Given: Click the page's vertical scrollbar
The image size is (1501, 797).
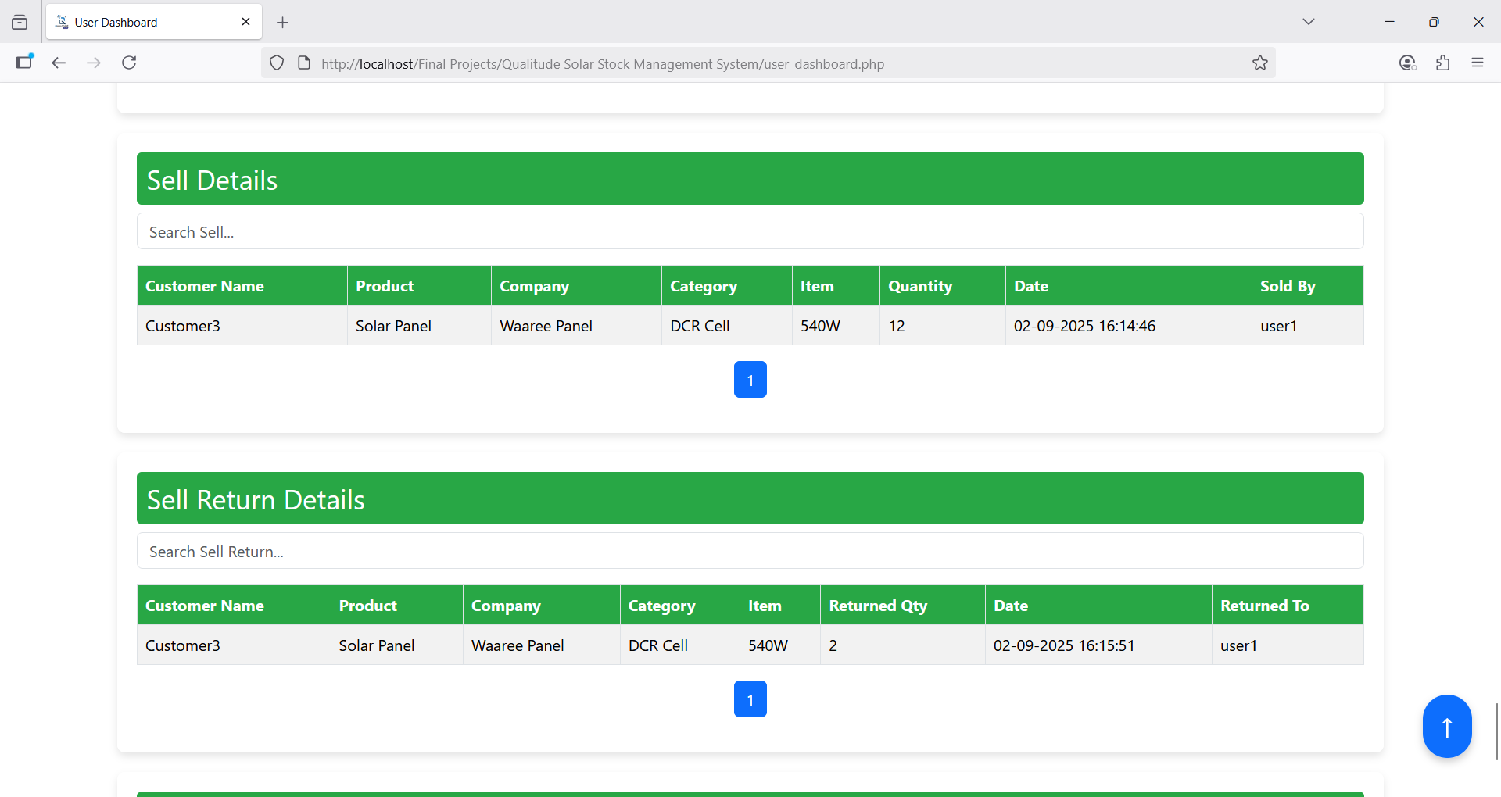Looking at the screenshot, I should 1496,731.
